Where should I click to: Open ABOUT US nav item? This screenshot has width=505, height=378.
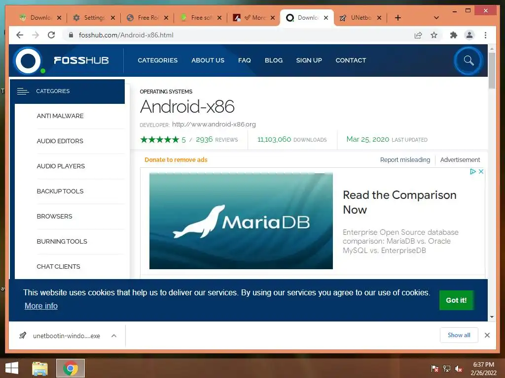coord(208,61)
